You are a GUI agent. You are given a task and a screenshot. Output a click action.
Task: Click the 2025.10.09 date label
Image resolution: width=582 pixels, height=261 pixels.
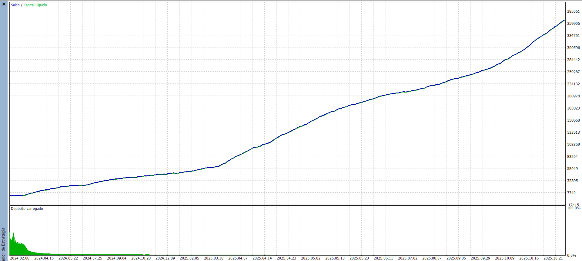(505, 258)
